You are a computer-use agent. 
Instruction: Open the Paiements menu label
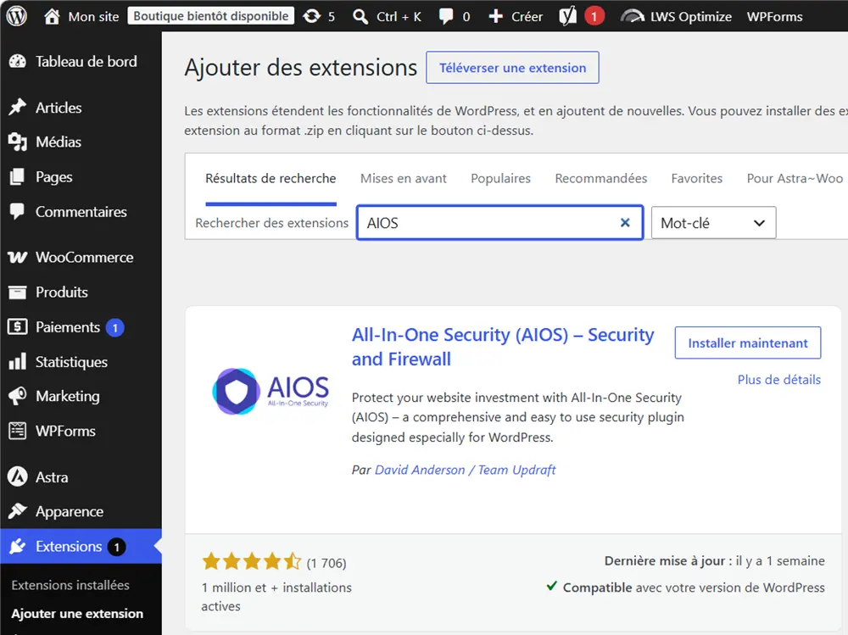[68, 327]
